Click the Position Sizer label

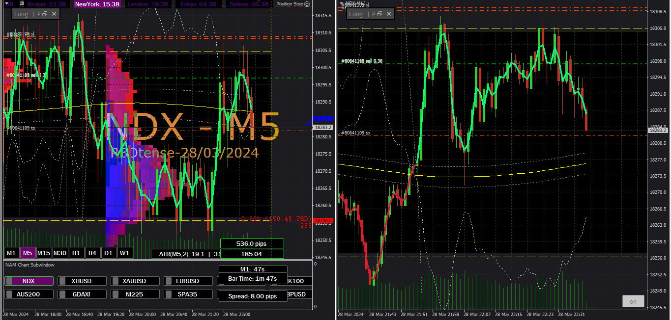[290, 4]
